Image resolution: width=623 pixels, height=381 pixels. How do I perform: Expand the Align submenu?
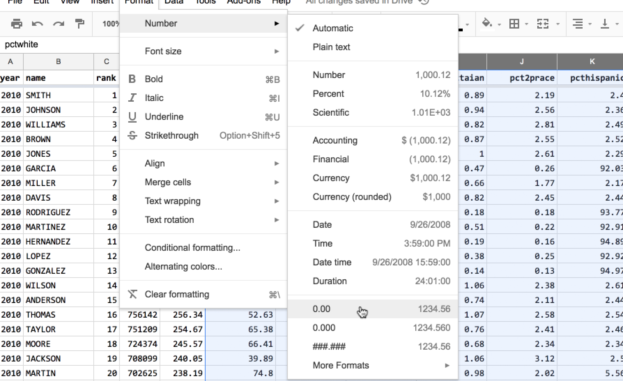[x=203, y=163]
